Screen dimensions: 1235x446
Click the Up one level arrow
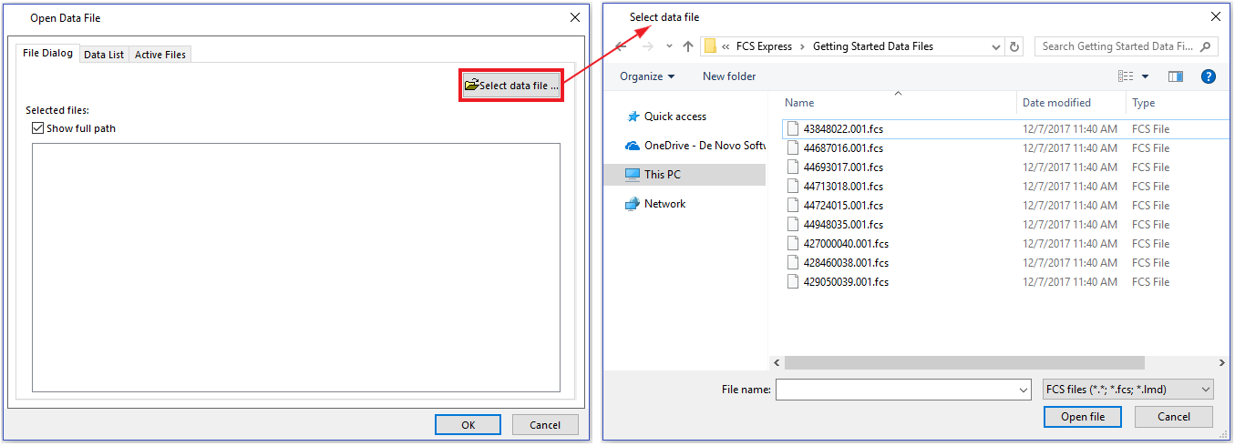pyautogui.click(x=688, y=46)
